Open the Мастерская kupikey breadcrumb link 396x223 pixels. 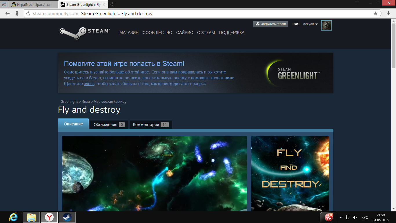click(x=110, y=102)
